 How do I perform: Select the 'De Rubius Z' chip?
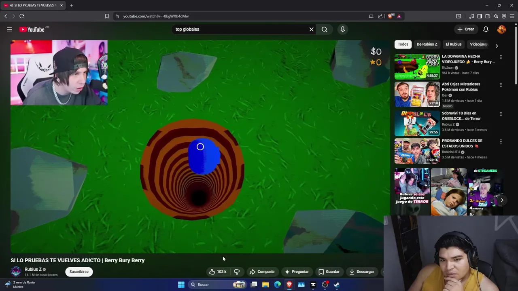427,44
